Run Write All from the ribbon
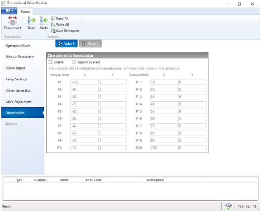The image size is (261, 211). tap(60, 25)
